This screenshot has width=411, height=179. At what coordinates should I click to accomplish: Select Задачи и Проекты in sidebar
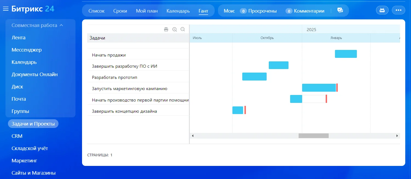tap(33, 124)
